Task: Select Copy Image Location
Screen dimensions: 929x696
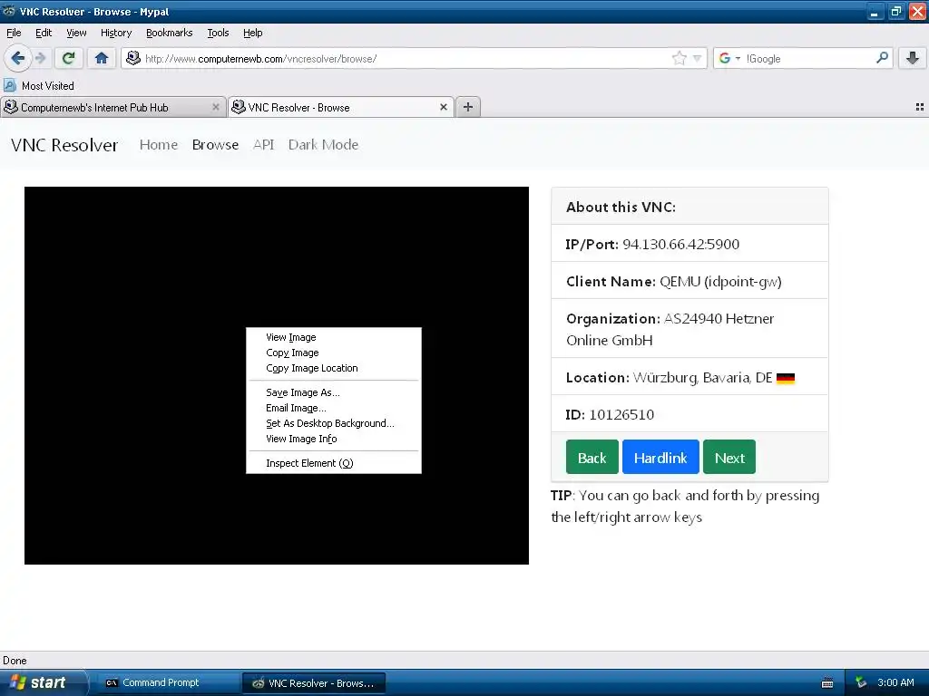Action: pyautogui.click(x=334, y=368)
